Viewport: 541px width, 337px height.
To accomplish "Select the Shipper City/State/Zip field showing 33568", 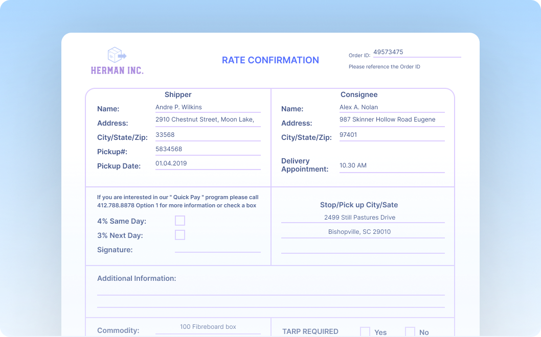I will click(208, 135).
